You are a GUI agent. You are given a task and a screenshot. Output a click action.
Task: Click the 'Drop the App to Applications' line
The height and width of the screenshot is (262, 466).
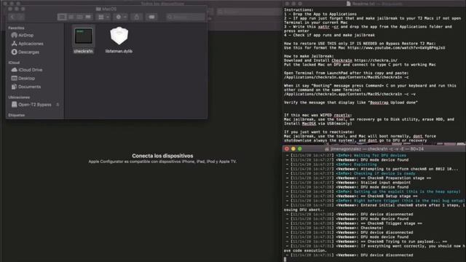320,14
